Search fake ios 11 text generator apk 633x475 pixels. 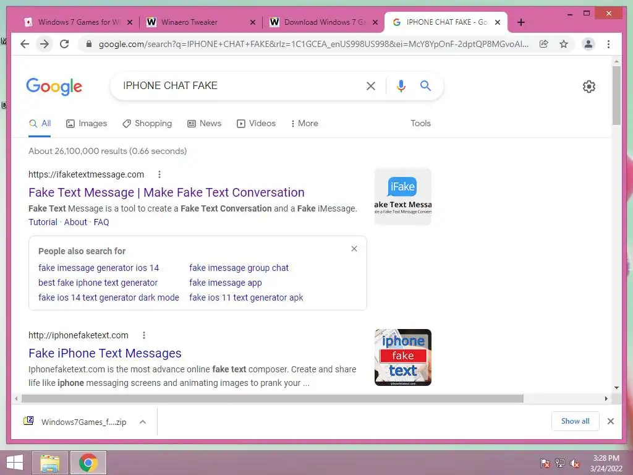pyautogui.click(x=246, y=297)
